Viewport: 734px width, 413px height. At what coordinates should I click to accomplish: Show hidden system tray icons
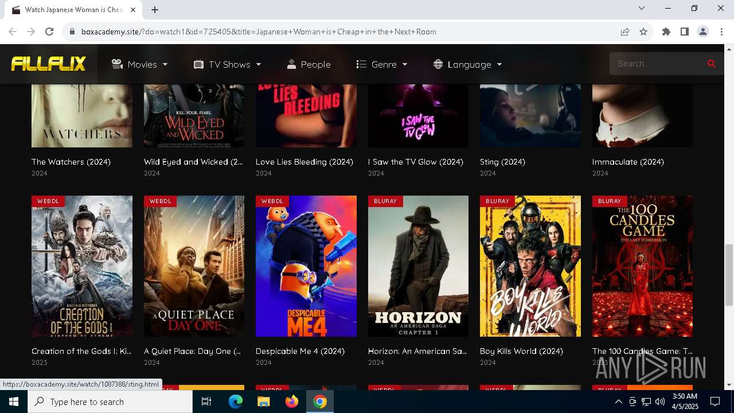tap(618, 402)
